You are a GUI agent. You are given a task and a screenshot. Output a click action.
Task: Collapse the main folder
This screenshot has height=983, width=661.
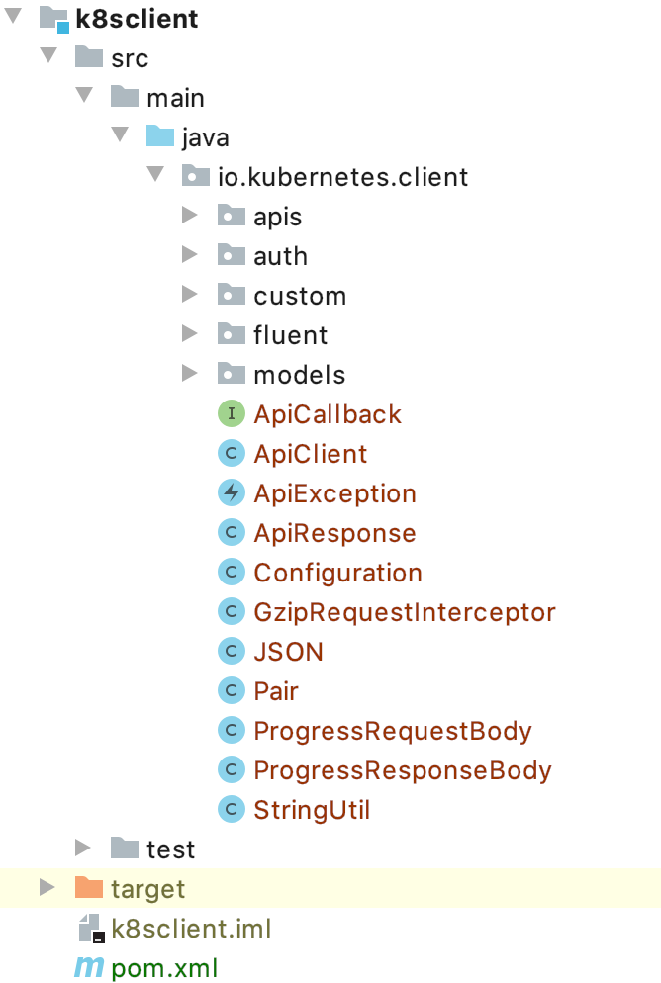[x=84, y=97]
